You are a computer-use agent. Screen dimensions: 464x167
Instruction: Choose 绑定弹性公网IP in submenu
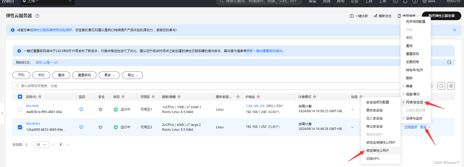pos(381,151)
